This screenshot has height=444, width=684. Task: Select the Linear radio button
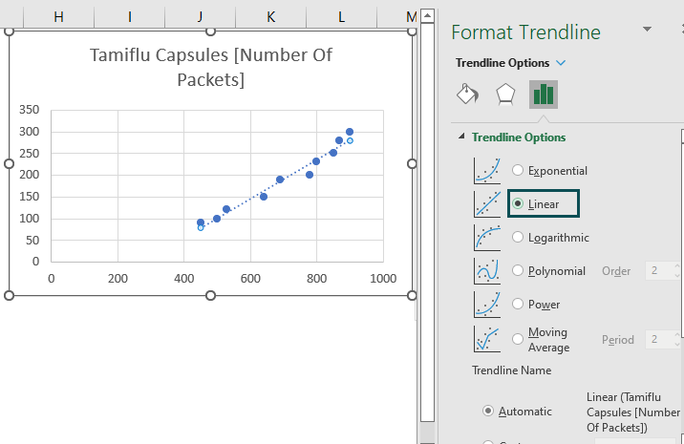pyautogui.click(x=518, y=203)
